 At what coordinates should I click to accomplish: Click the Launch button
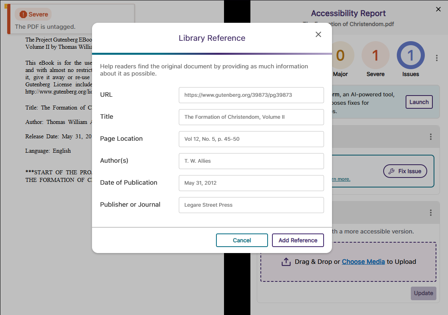pyautogui.click(x=419, y=102)
